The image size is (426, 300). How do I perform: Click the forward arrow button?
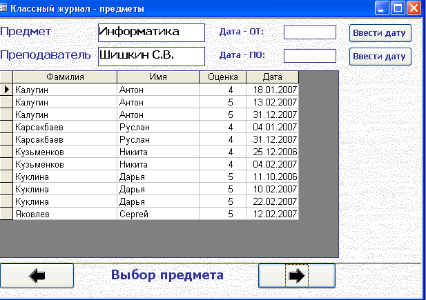(x=297, y=276)
